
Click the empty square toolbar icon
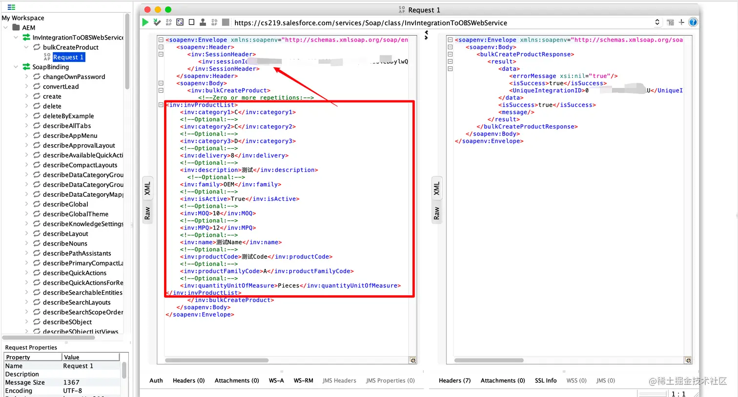point(191,22)
